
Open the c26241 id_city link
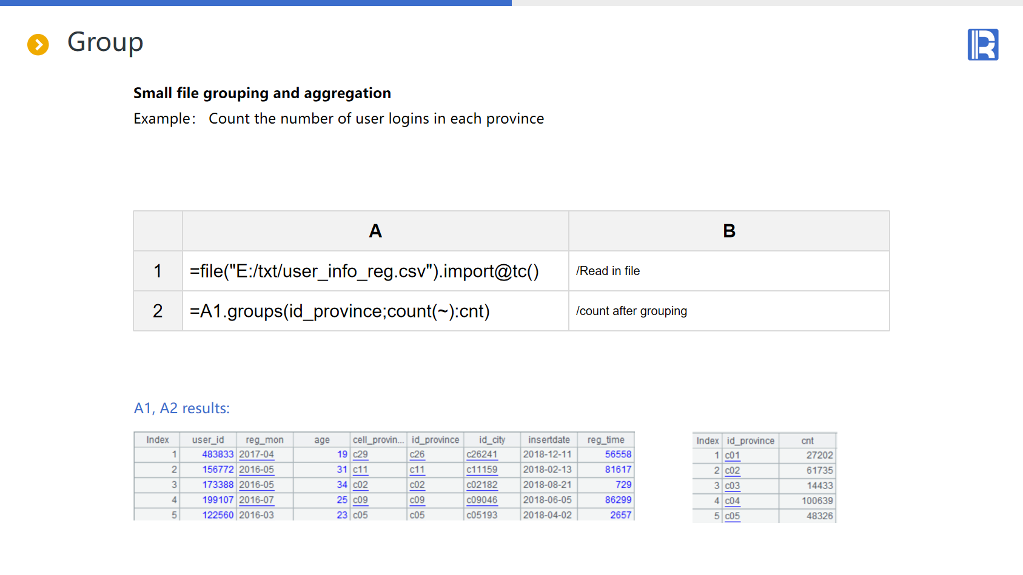tap(481, 454)
